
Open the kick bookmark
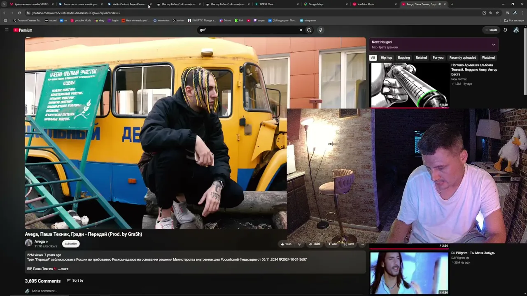tap(239, 21)
